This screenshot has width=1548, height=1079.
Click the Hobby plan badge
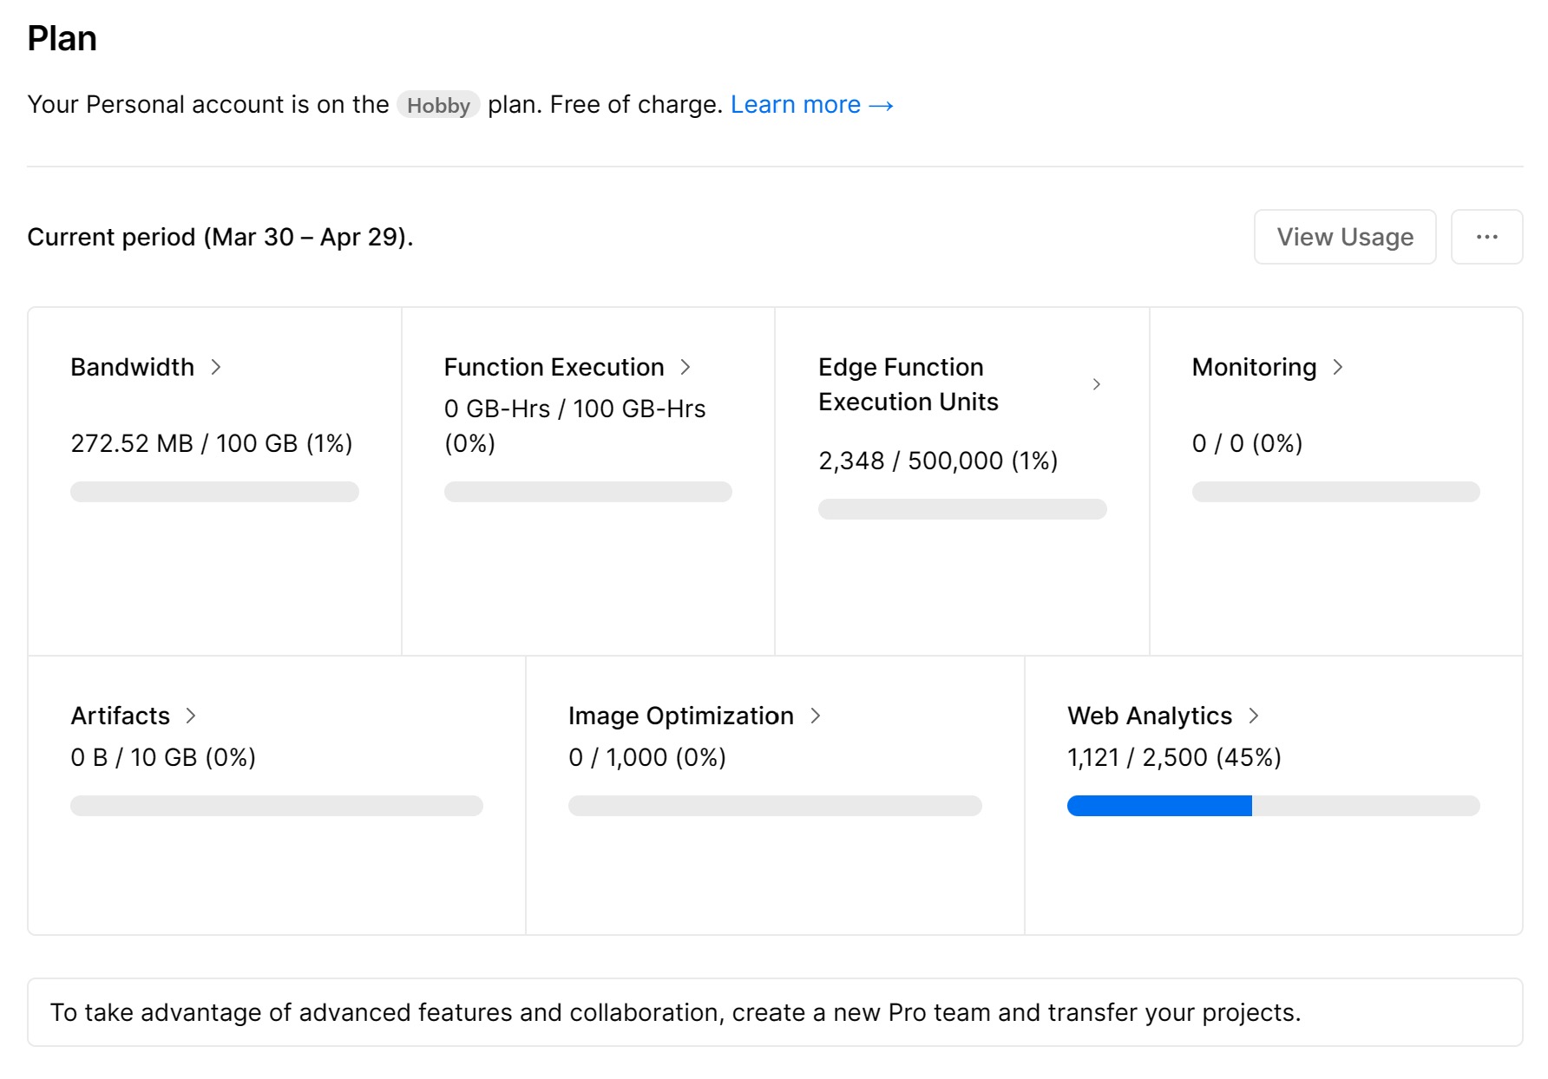(x=438, y=105)
